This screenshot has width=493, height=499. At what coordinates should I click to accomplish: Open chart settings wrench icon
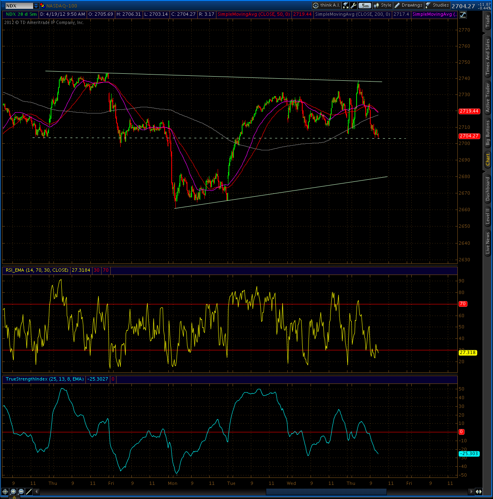click(353, 5)
